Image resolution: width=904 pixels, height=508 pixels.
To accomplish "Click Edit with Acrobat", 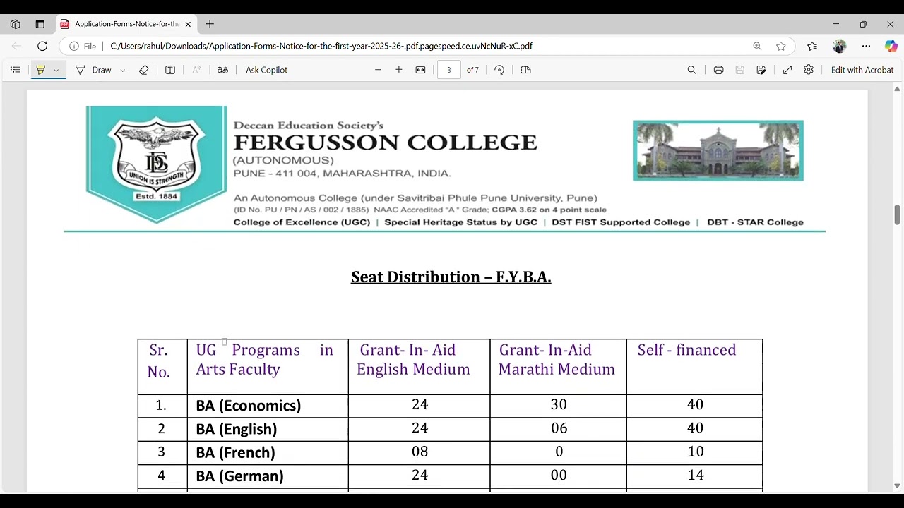I will pyautogui.click(x=862, y=70).
